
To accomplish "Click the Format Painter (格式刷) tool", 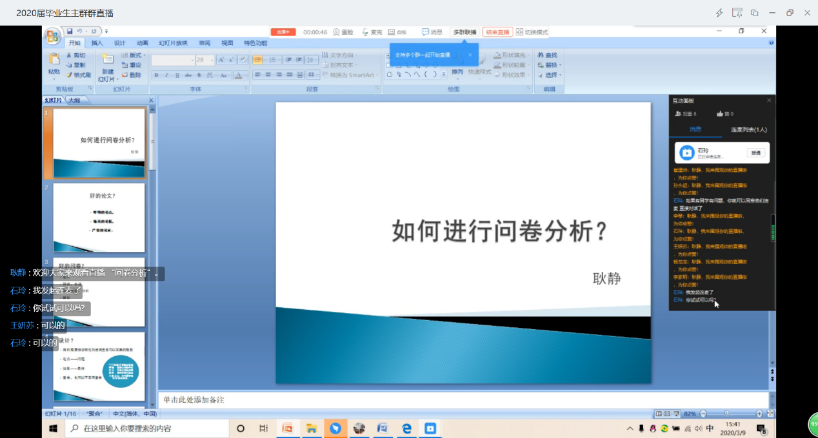I will click(x=77, y=75).
